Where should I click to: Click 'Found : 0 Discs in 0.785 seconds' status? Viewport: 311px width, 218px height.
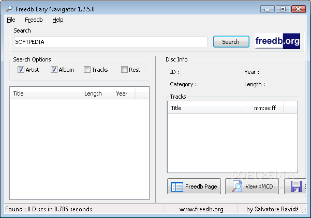(49, 209)
